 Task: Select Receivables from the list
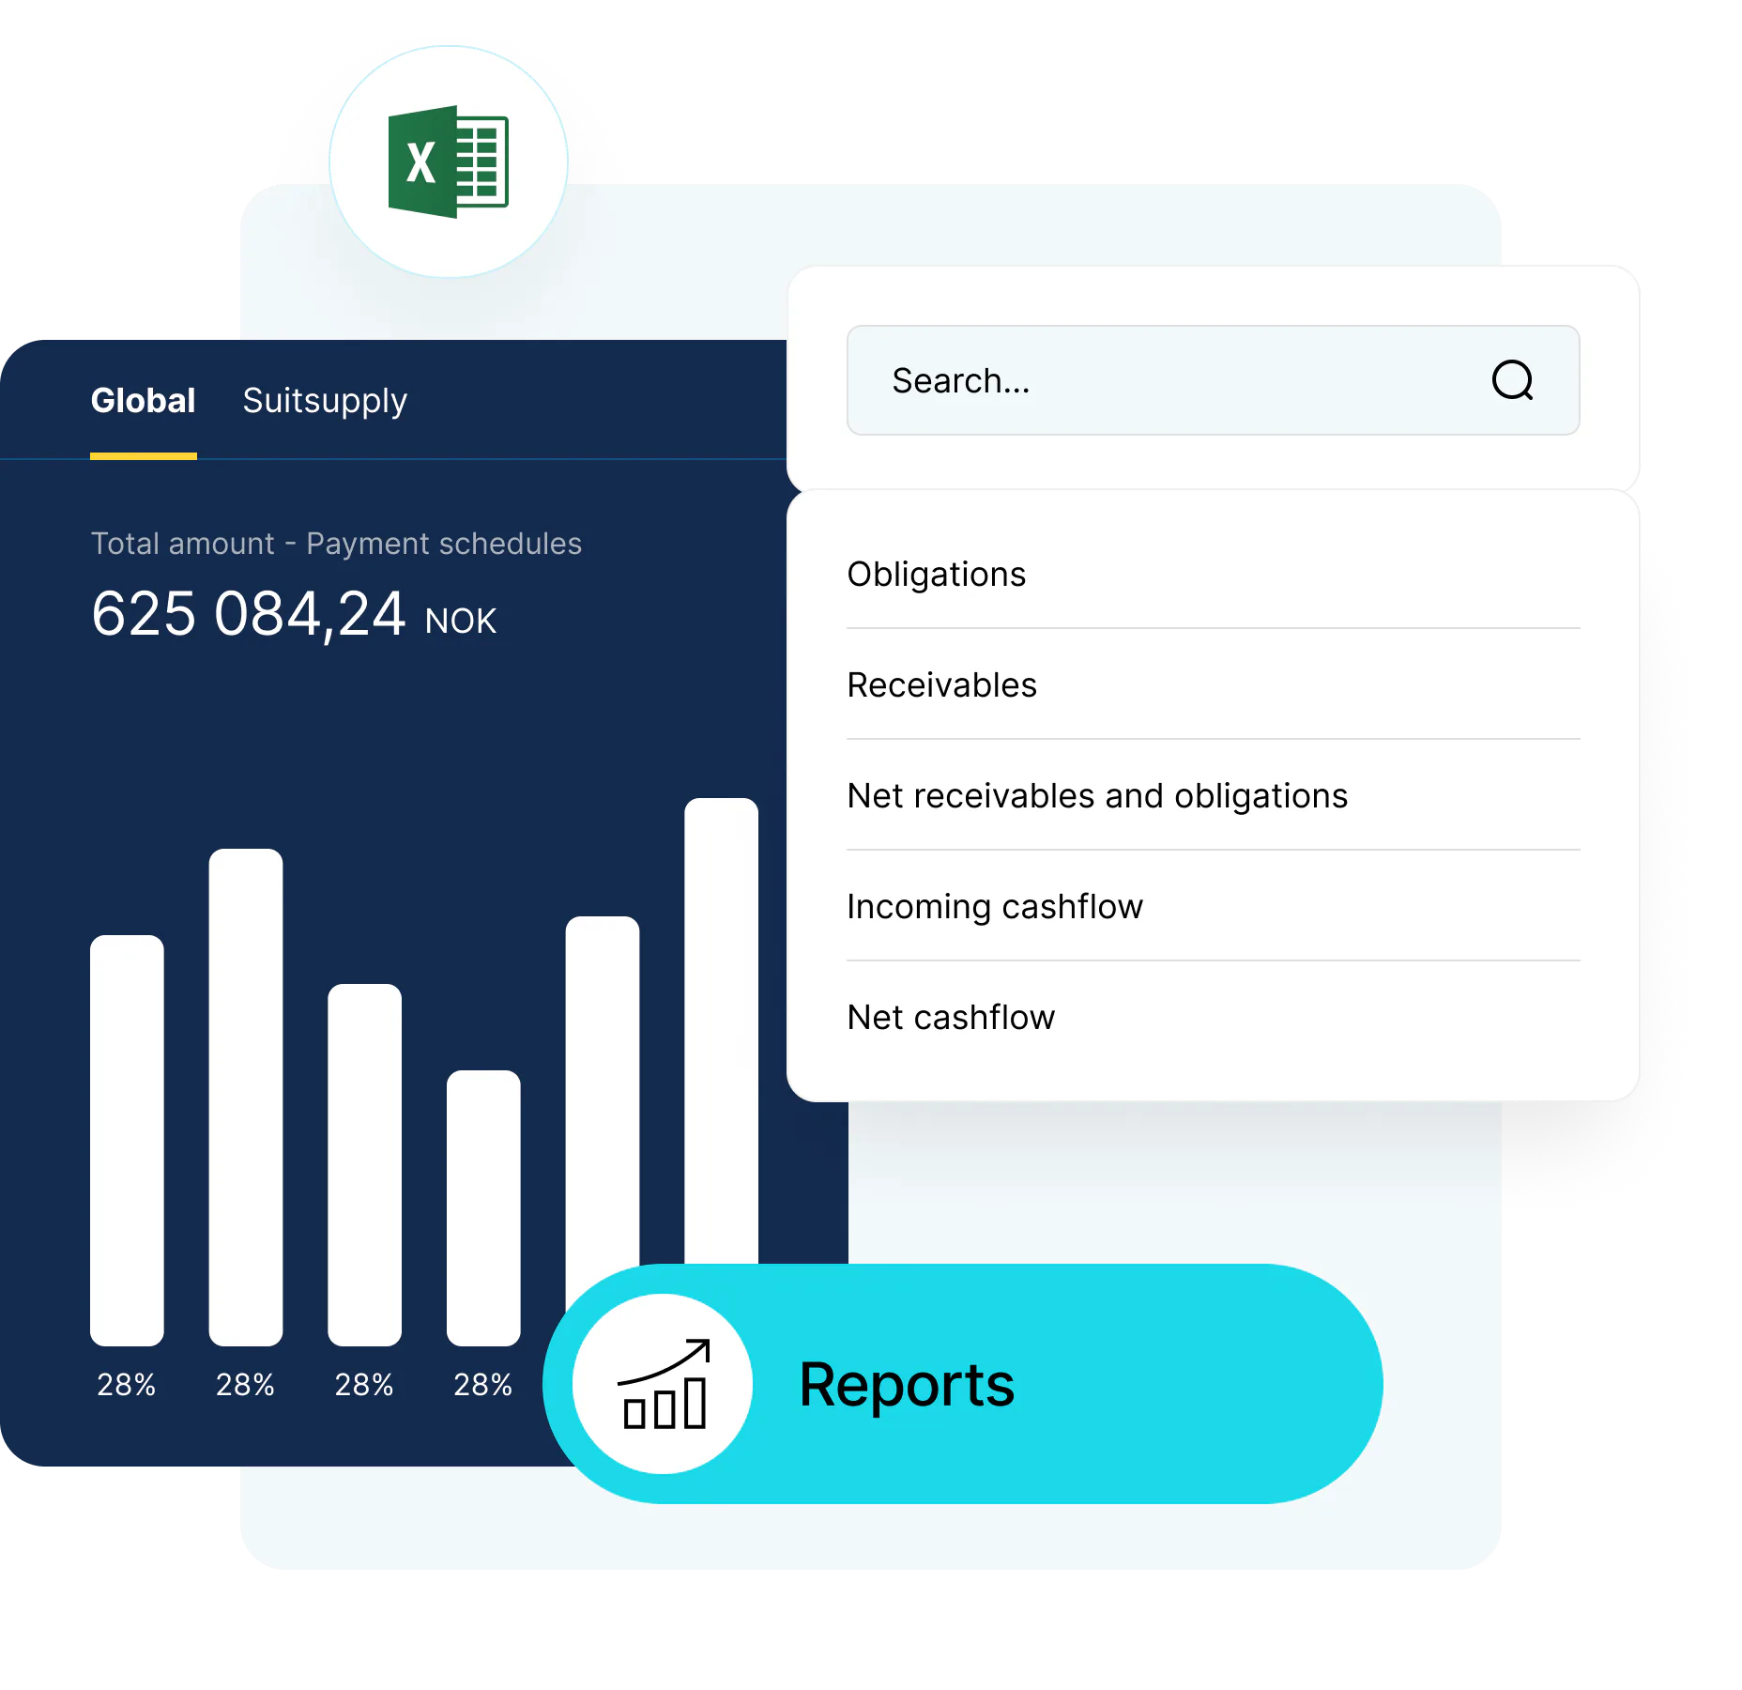point(1214,684)
